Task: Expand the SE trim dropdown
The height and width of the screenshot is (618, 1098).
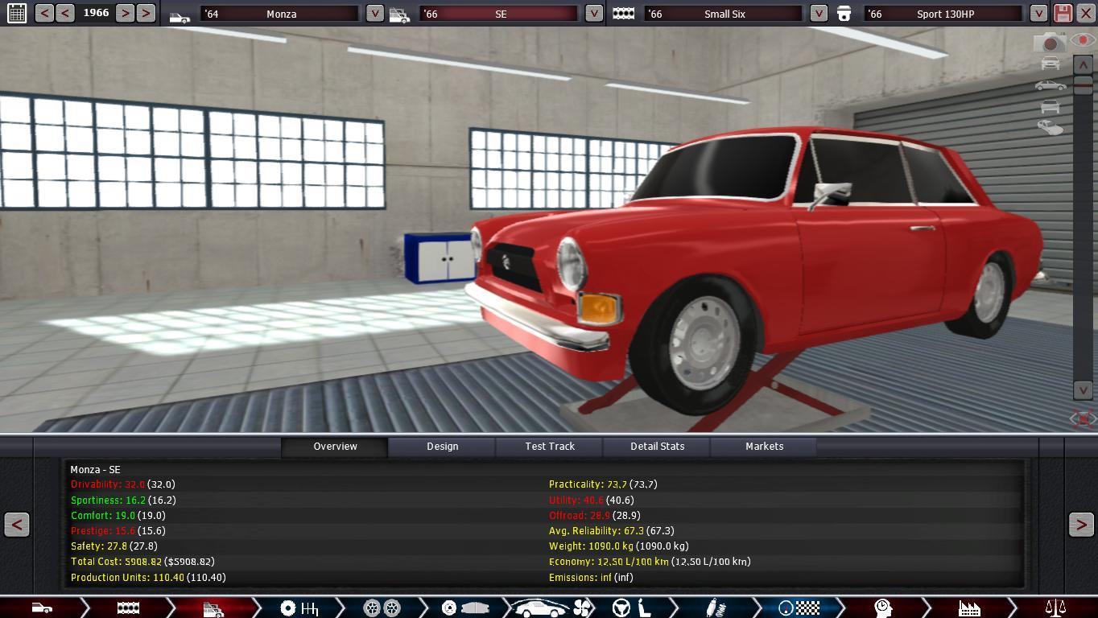Action: click(x=593, y=14)
